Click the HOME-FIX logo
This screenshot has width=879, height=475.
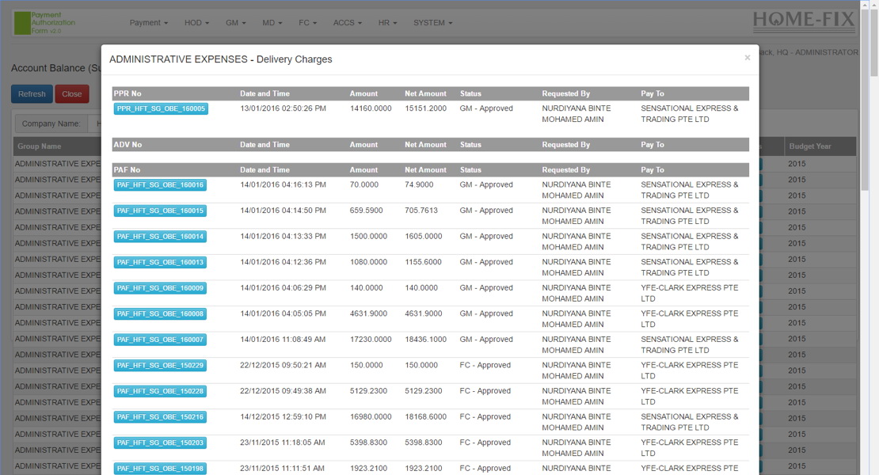pos(803,19)
